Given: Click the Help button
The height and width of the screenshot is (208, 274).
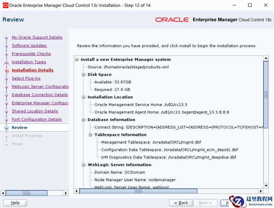Looking at the screenshot, I should pos(15,203).
